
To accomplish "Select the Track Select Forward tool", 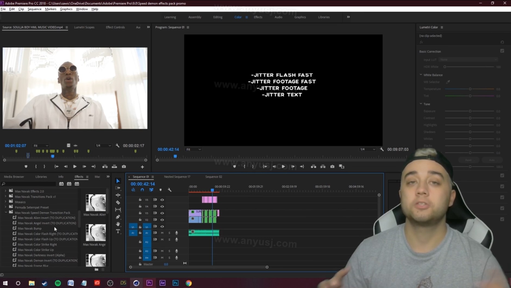I will click(118, 188).
